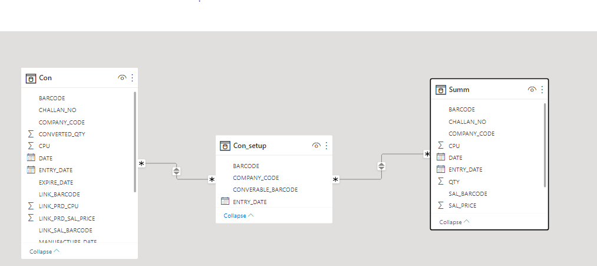The width and height of the screenshot is (597, 266).
Task: Collapse the Summ table card
Action: click(x=454, y=222)
